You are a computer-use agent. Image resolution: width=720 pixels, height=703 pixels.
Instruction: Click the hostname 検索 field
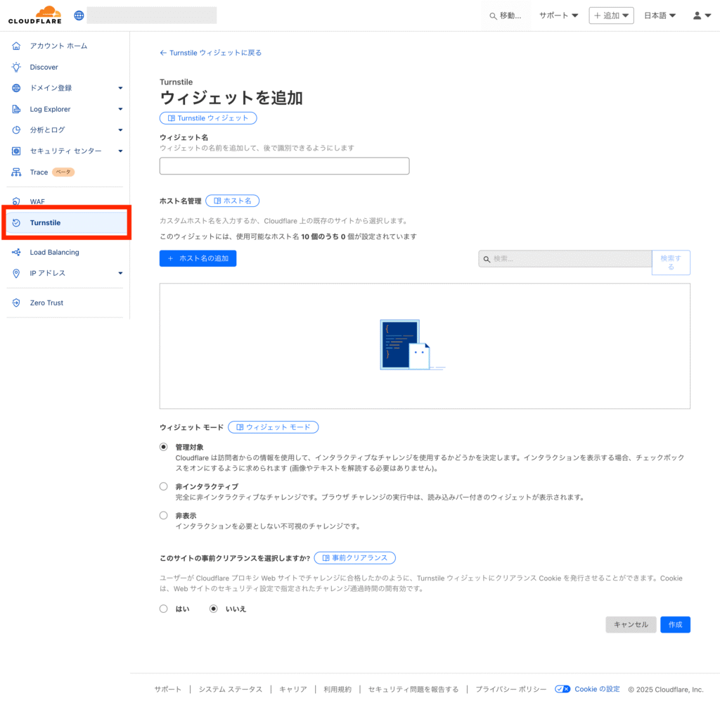click(x=565, y=259)
